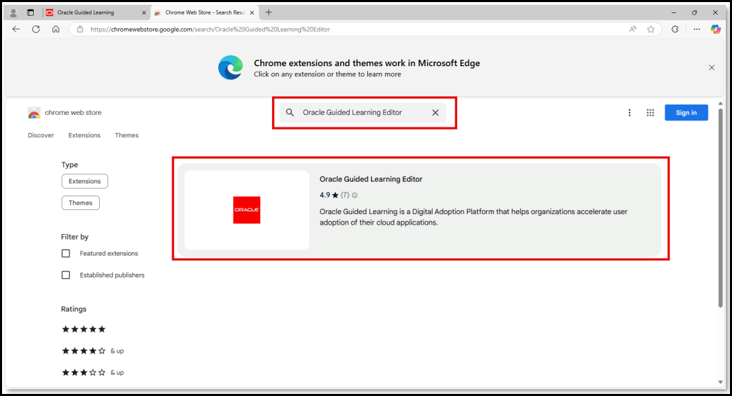Clear the search box with the X
The image size is (732, 396).
[435, 112]
